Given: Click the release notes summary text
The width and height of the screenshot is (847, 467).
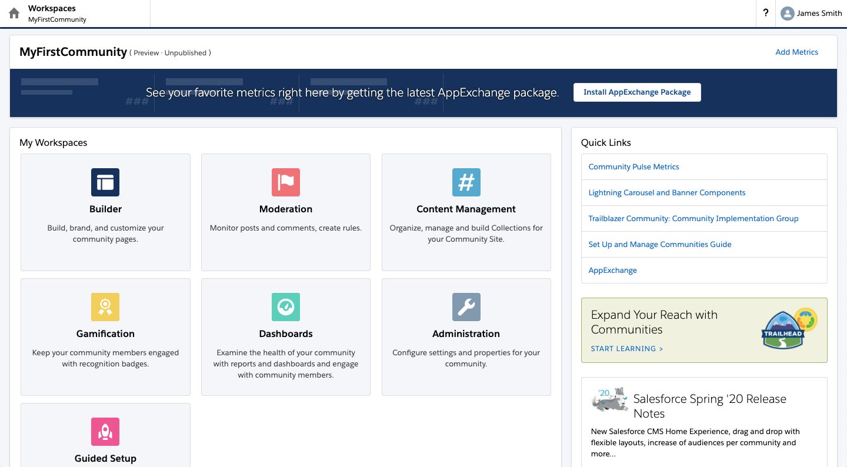Looking at the screenshot, I should pos(695,443).
